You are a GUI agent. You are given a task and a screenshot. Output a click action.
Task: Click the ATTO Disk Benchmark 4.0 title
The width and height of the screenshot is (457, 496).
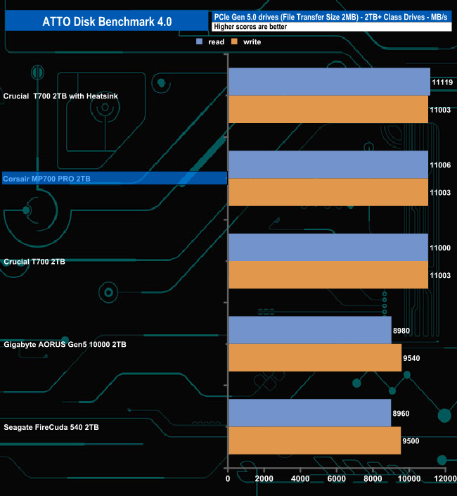pos(107,22)
